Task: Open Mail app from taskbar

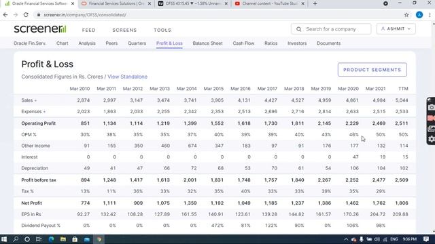Action: pyautogui.click(x=87, y=239)
